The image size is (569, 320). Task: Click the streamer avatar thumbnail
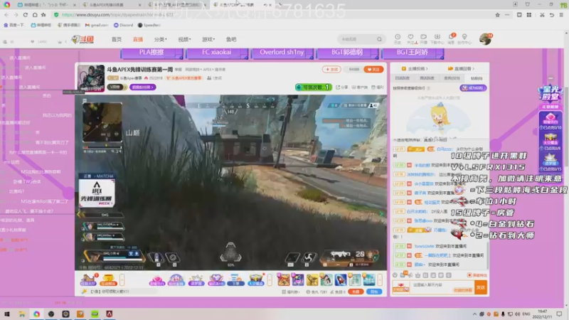coord(91,78)
